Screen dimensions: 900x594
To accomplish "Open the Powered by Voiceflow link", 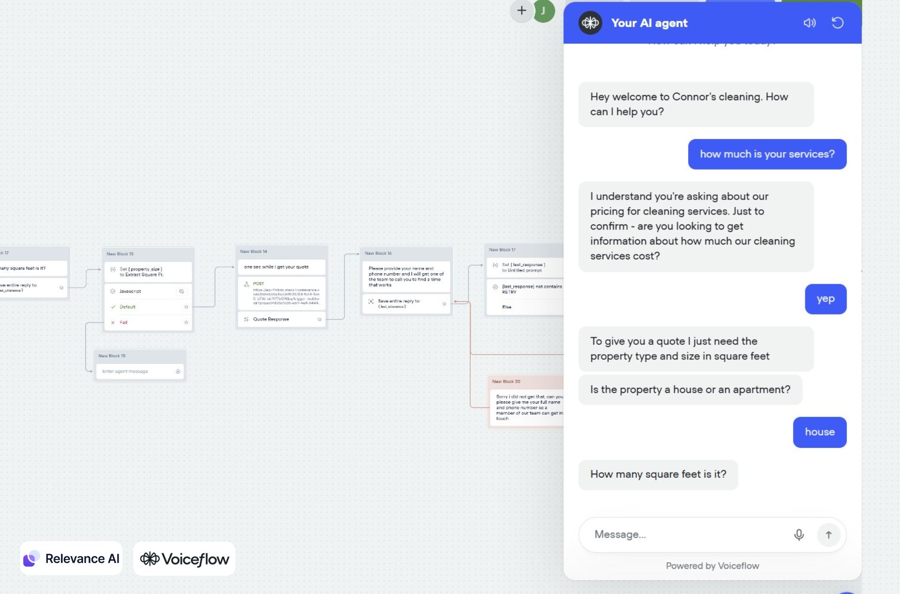I will tap(712, 566).
